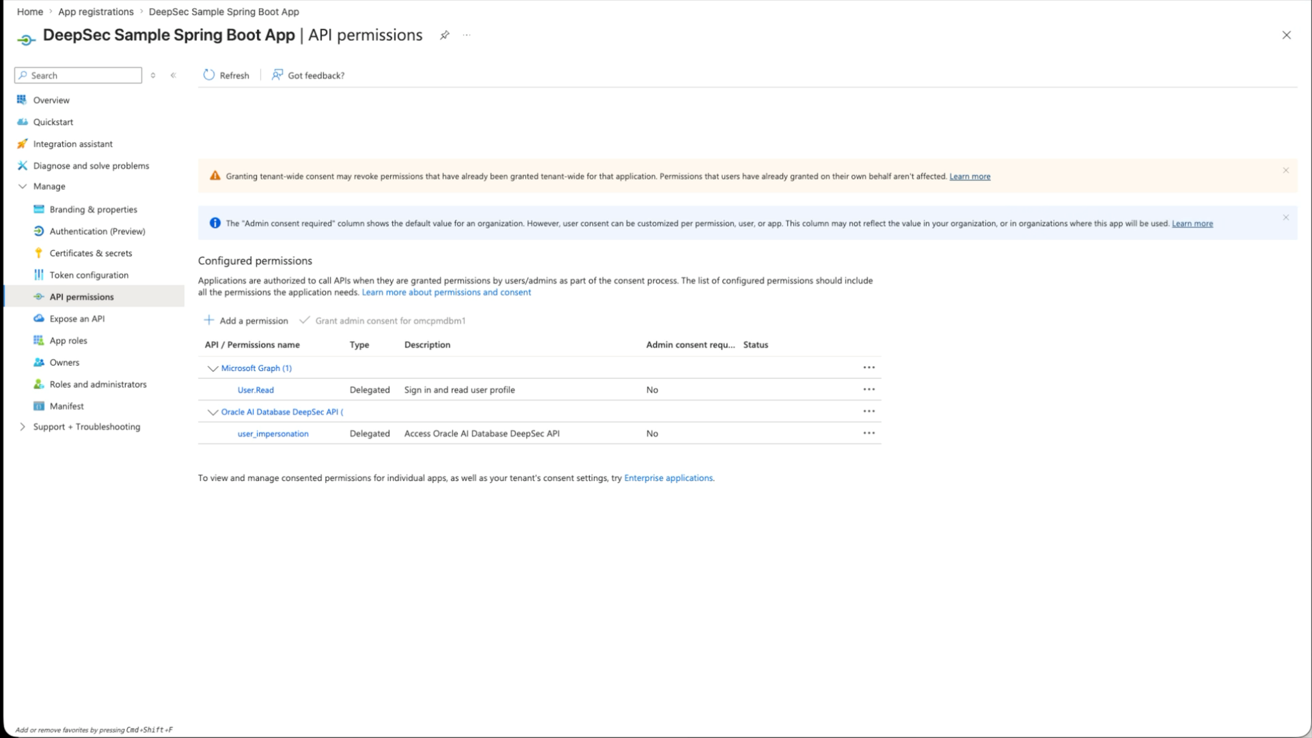Navigate to App roles
This screenshot has width=1312, height=738.
(68, 340)
